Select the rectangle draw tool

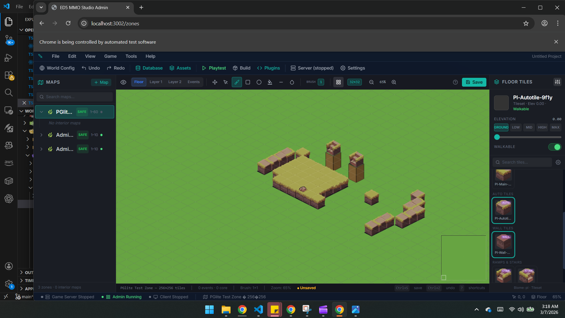[x=248, y=82]
